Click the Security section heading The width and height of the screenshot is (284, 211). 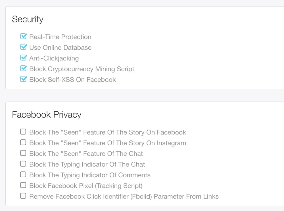(x=28, y=19)
